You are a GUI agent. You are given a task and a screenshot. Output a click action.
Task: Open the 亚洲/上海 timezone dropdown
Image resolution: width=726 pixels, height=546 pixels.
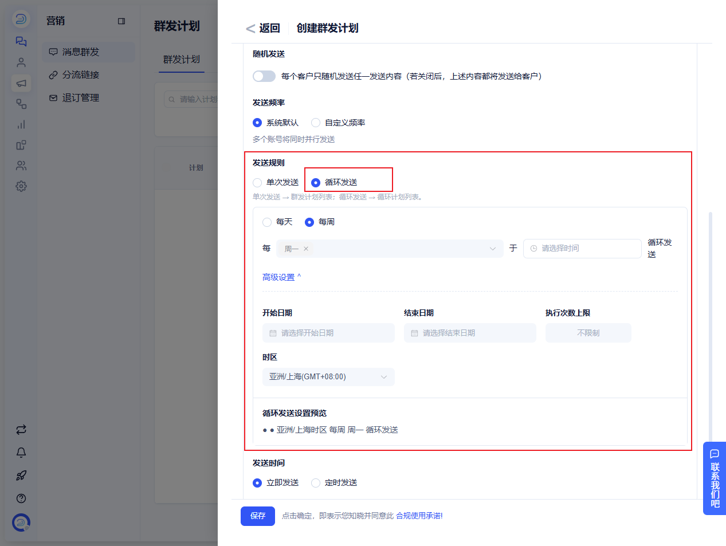(x=328, y=377)
